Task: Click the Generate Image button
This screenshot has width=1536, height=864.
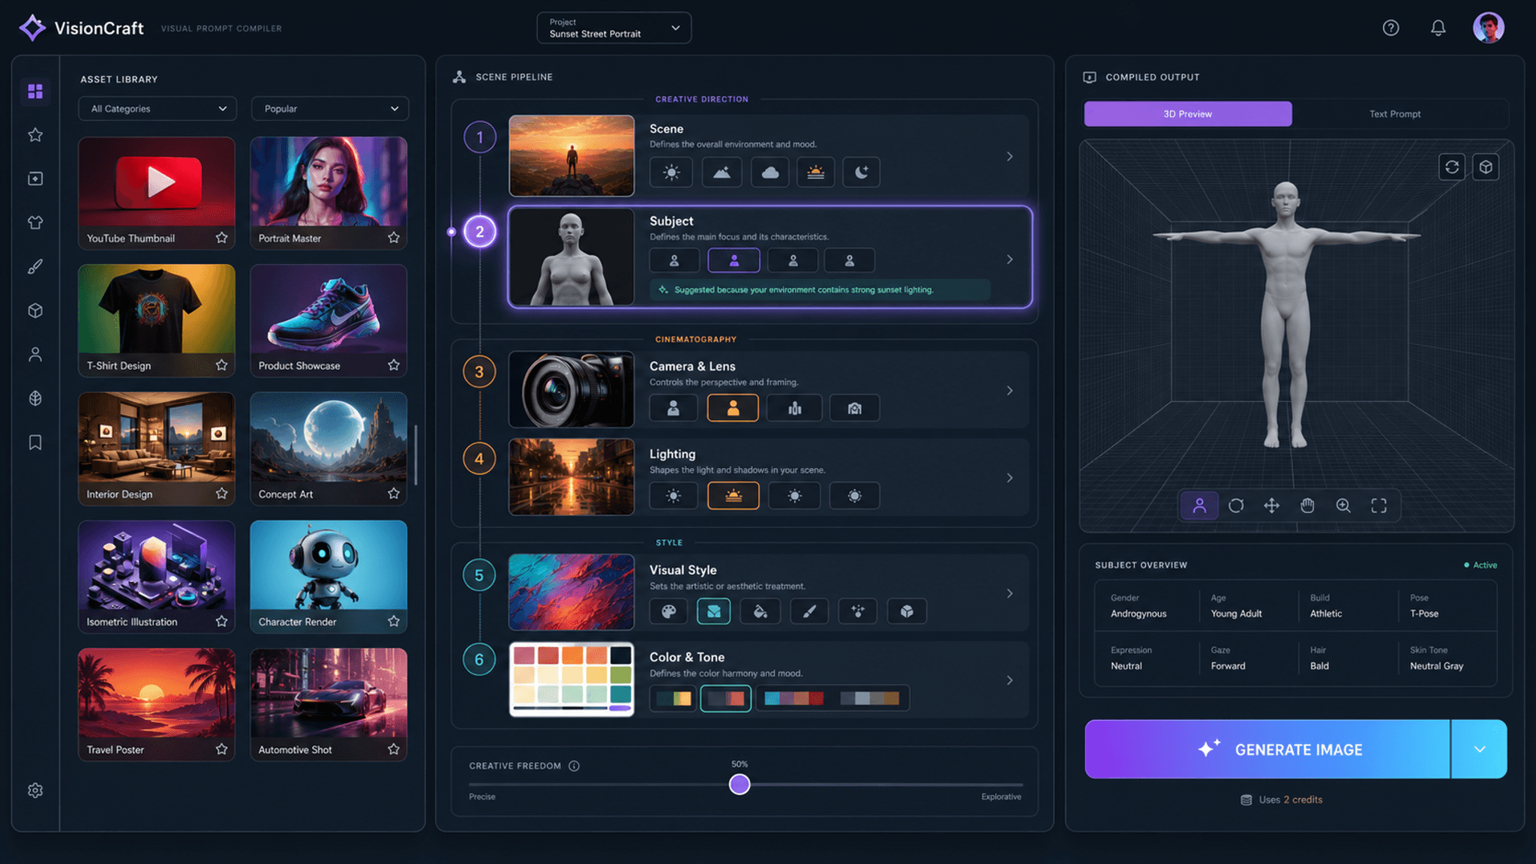Action: tap(1267, 749)
